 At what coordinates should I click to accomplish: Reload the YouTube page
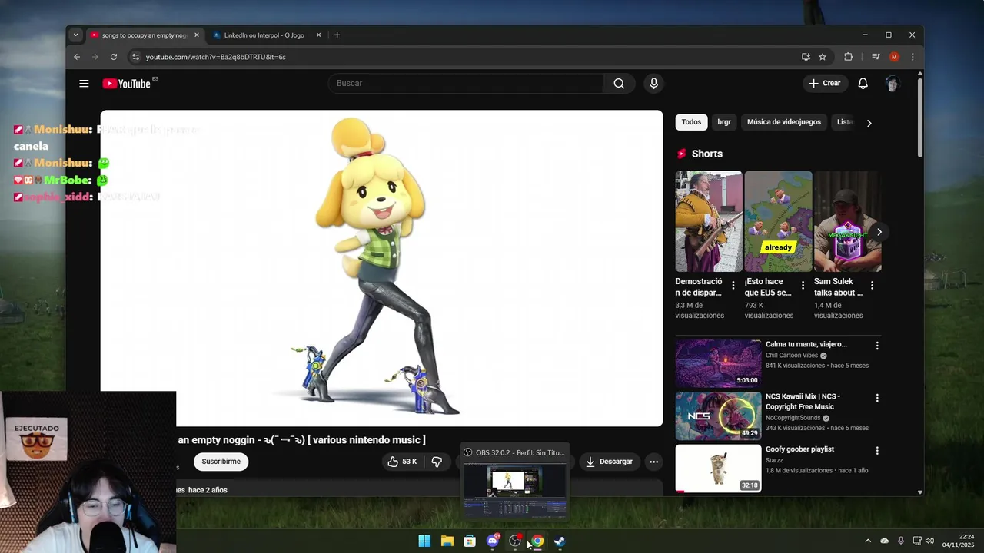114,57
